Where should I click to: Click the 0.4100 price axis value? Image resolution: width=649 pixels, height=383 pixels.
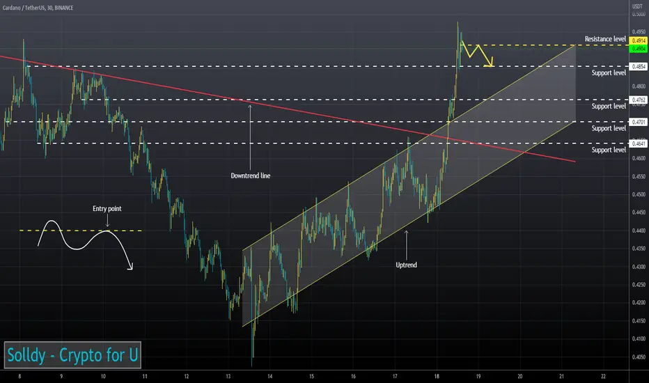click(x=639, y=338)
